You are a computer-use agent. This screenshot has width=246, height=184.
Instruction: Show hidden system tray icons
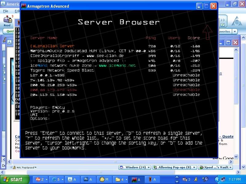[x=217, y=179]
